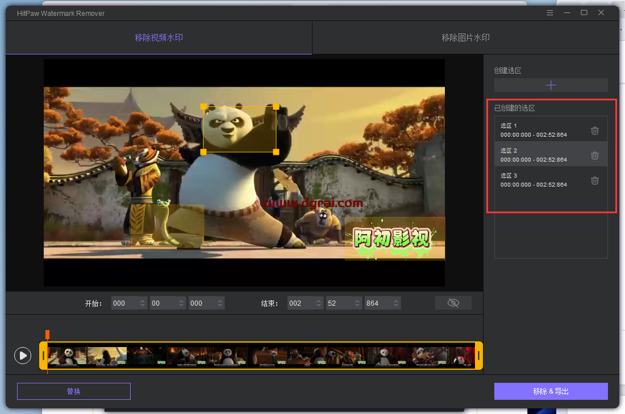Screen dimensions: 625x414
Task: Select the 阿初影视 logo selection box
Action: [x=395, y=238]
